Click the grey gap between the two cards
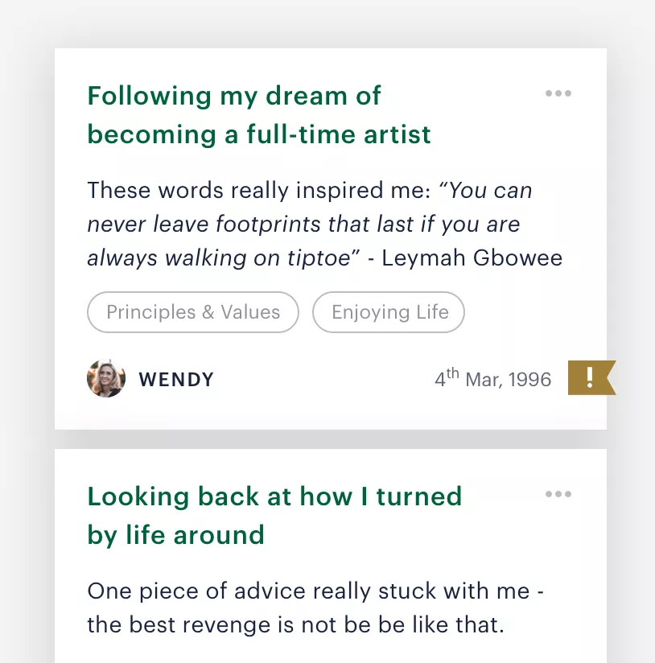The width and height of the screenshot is (655, 663). pos(331,439)
